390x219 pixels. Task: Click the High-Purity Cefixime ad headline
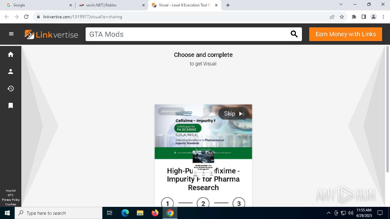click(x=203, y=179)
